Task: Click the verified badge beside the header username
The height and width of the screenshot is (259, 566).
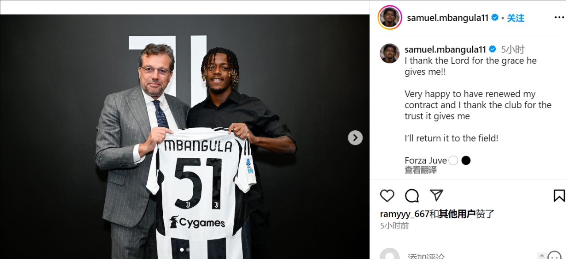Action: tap(495, 18)
